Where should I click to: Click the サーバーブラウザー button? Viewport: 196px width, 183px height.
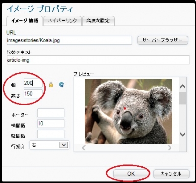pyautogui.click(x=163, y=40)
